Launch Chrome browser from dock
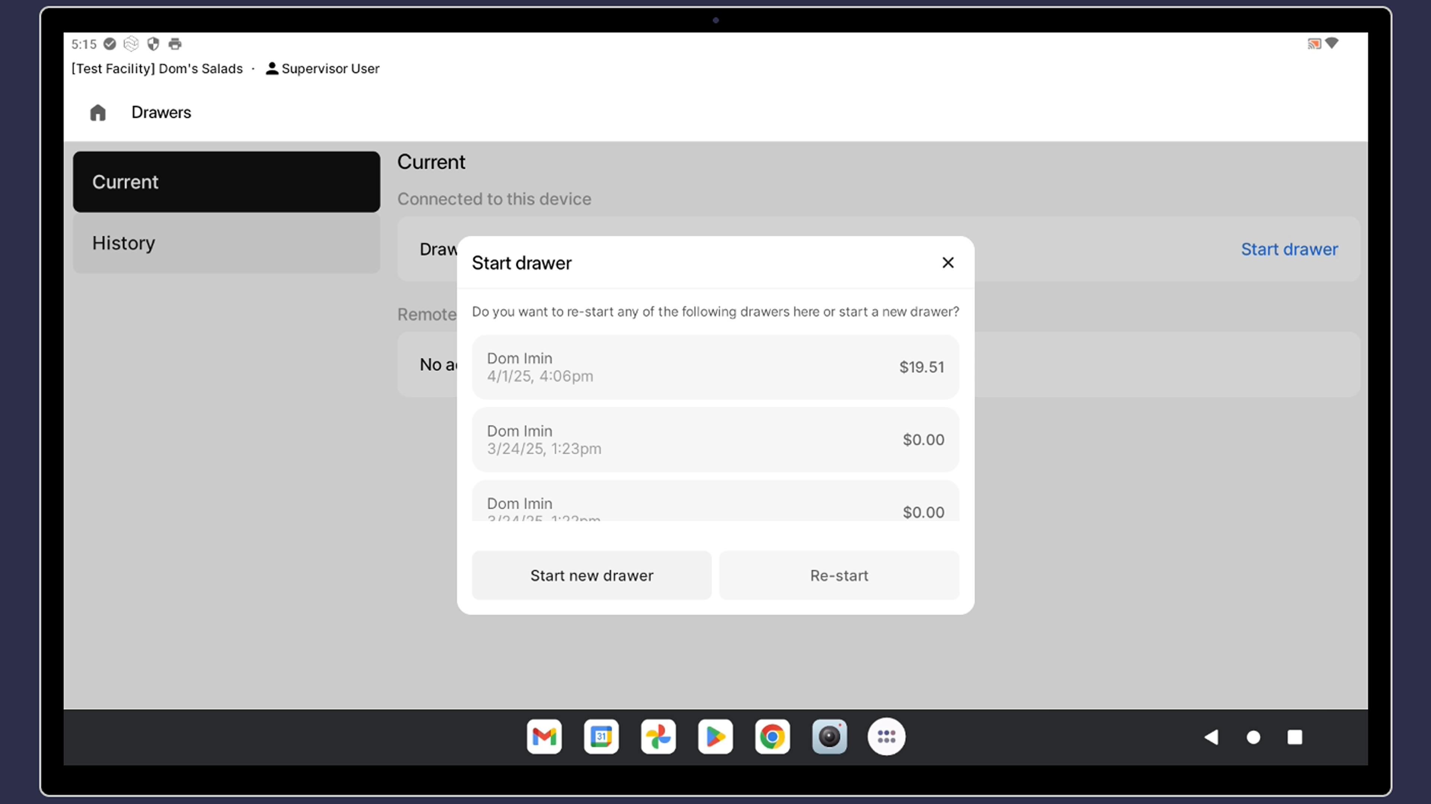The height and width of the screenshot is (804, 1431). (772, 737)
